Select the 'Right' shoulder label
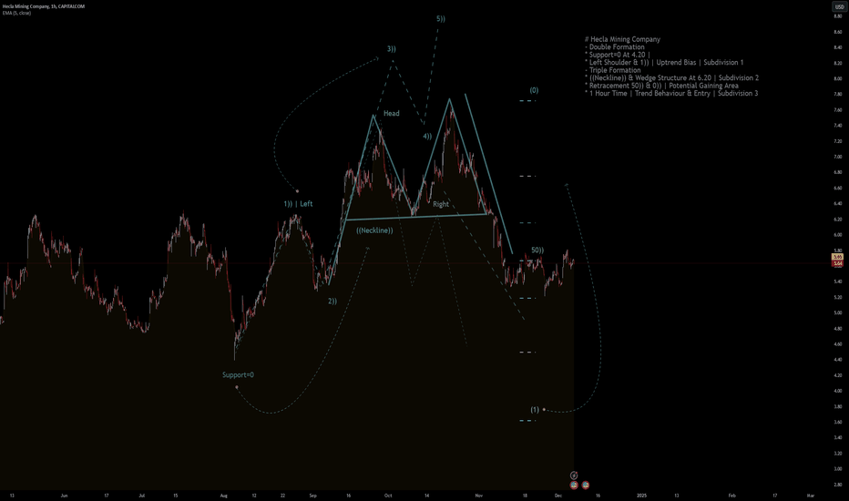This screenshot has height=501, width=849. (x=441, y=204)
